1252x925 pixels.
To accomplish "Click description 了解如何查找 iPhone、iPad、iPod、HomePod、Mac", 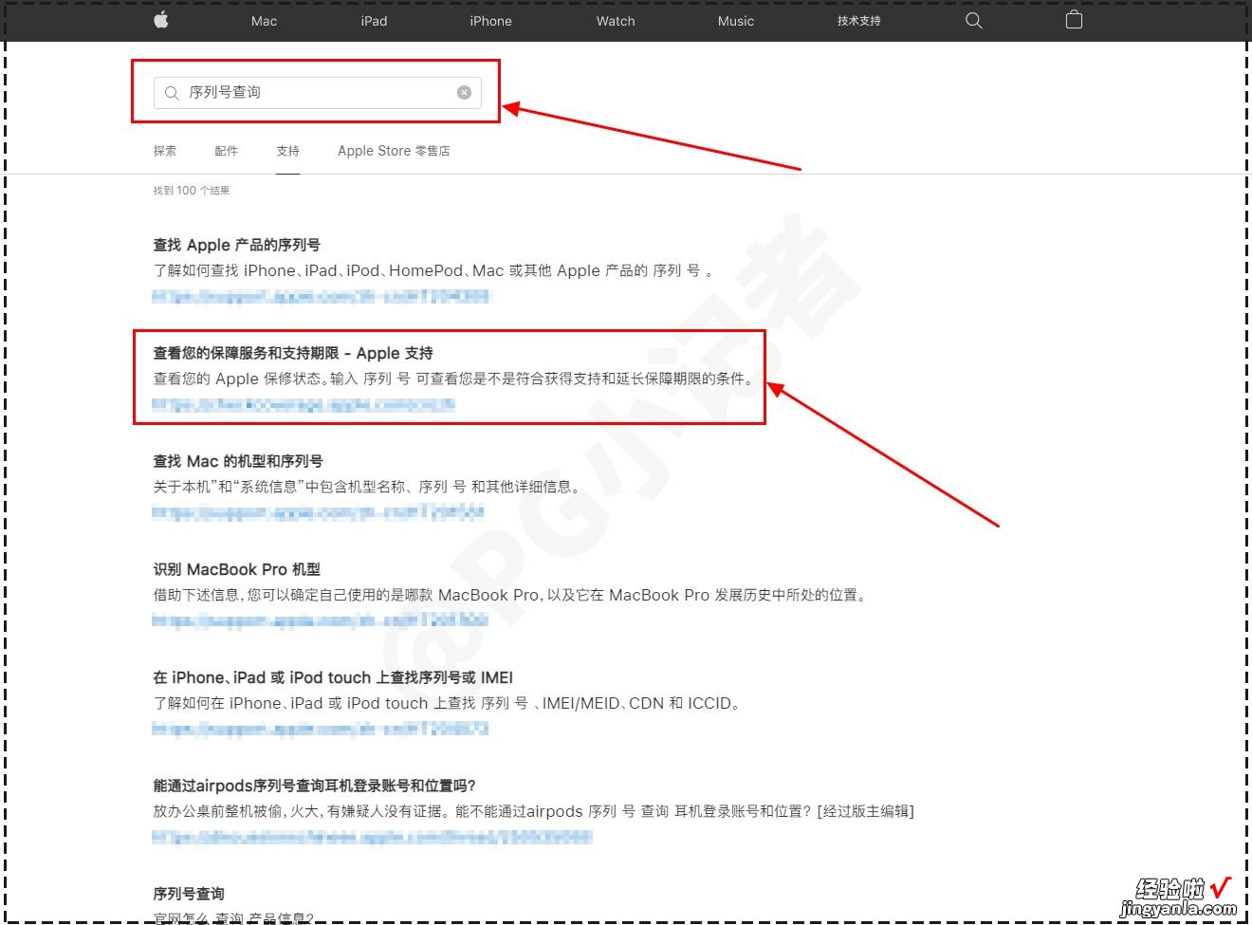I will [433, 270].
